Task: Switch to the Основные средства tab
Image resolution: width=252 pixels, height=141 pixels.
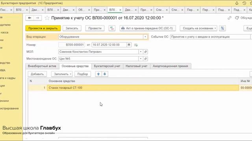Action: 75,66
